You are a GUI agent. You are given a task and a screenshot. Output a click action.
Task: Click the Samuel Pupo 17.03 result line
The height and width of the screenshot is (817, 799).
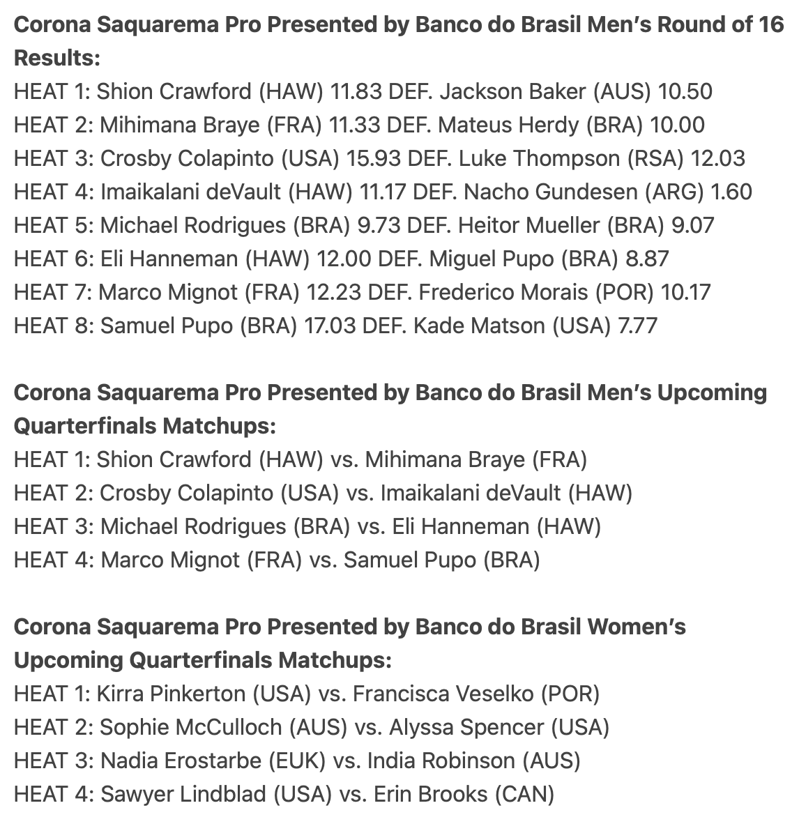point(335,325)
